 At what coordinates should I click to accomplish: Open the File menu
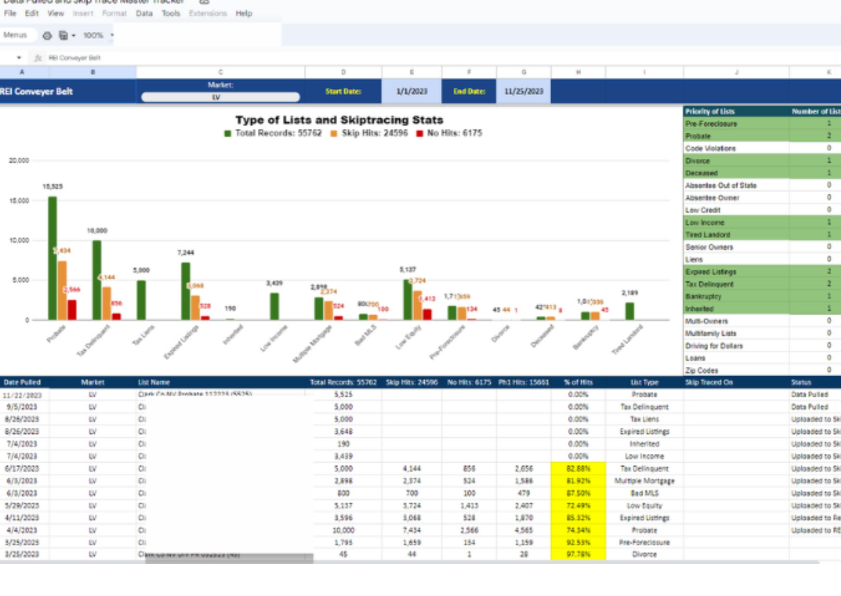coord(10,13)
